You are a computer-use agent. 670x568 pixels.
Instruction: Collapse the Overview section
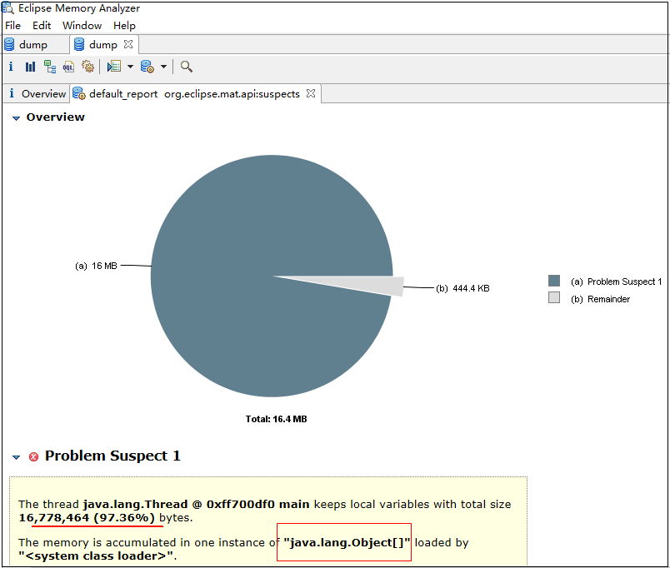16,118
